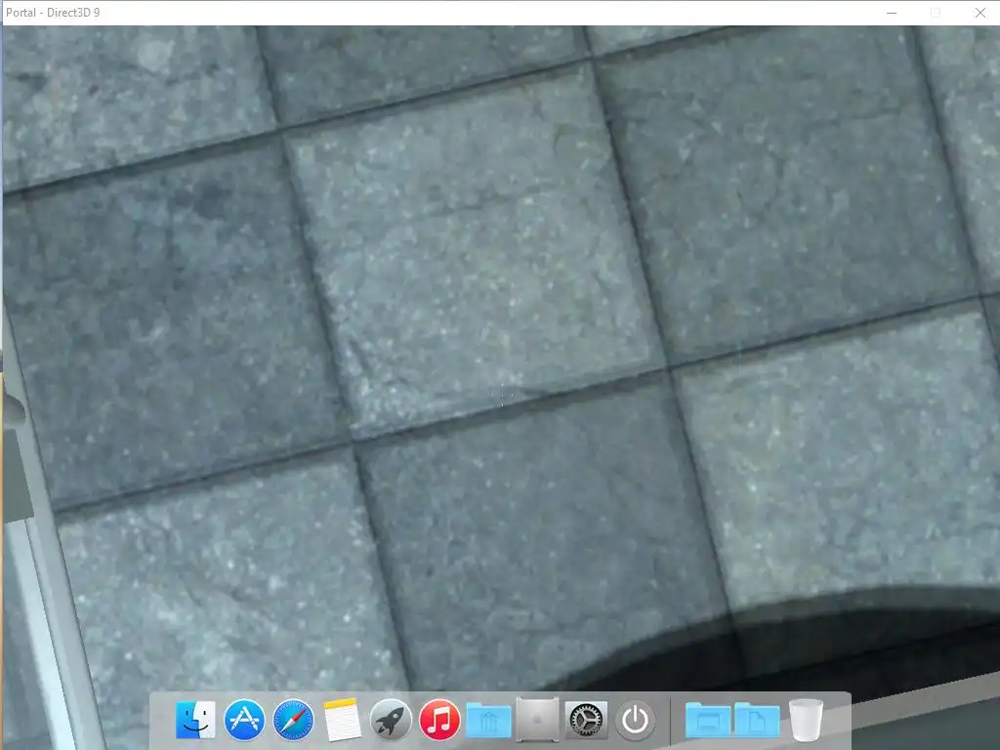The height and width of the screenshot is (750, 1000).
Task: Launch the App Store dock icon
Action: (x=244, y=720)
